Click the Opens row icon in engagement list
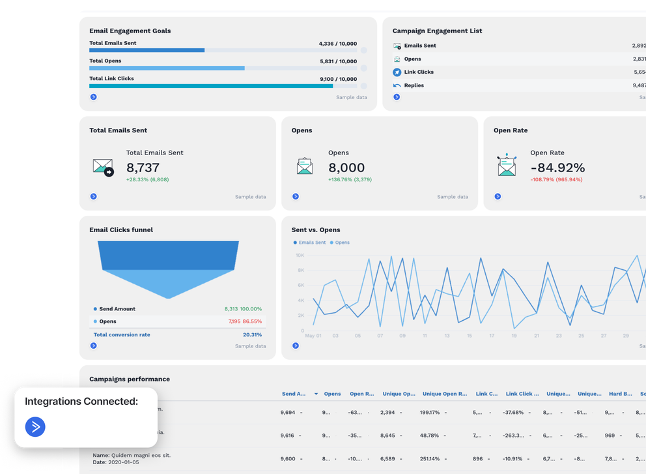The height and width of the screenshot is (474, 646). point(397,59)
